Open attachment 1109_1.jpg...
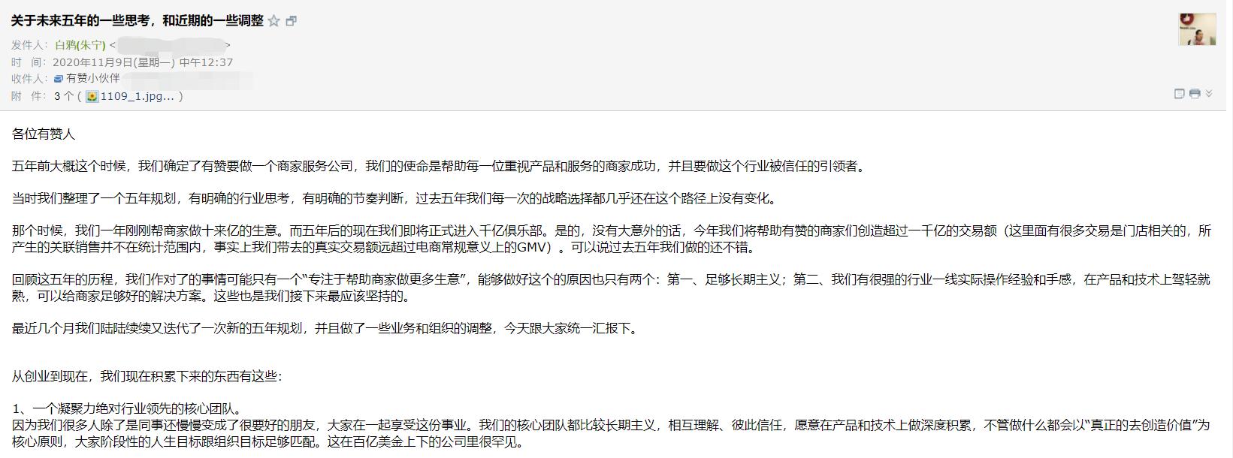 coord(138,96)
